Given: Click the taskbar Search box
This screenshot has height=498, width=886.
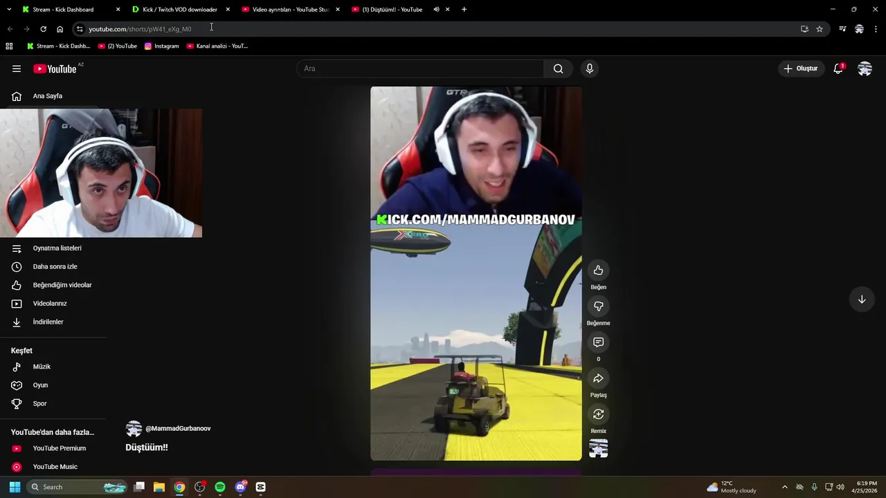Looking at the screenshot, I should point(78,487).
